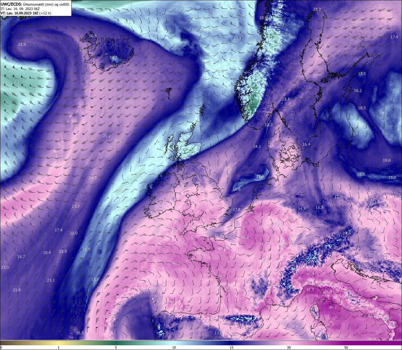Select the 11.6 value in the North Sea

click(x=260, y=176)
